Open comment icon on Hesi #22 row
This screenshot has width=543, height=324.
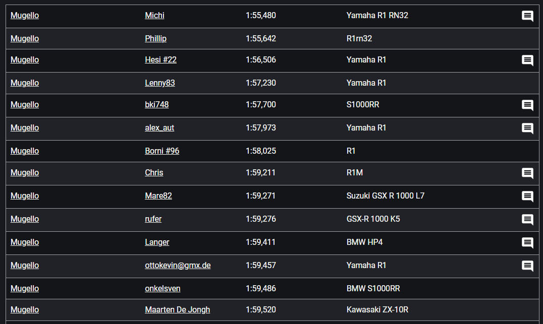[x=527, y=60]
